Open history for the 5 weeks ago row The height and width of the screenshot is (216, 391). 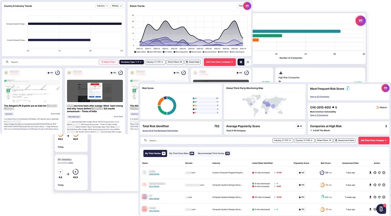(x=375, y=197)
